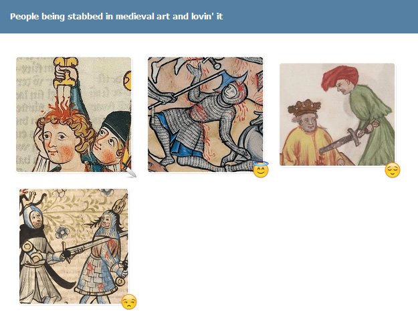This screenshot has width=418, height=323.
Task: Open the two dueling knights thumbnail
Action: (x=74, y=246)
